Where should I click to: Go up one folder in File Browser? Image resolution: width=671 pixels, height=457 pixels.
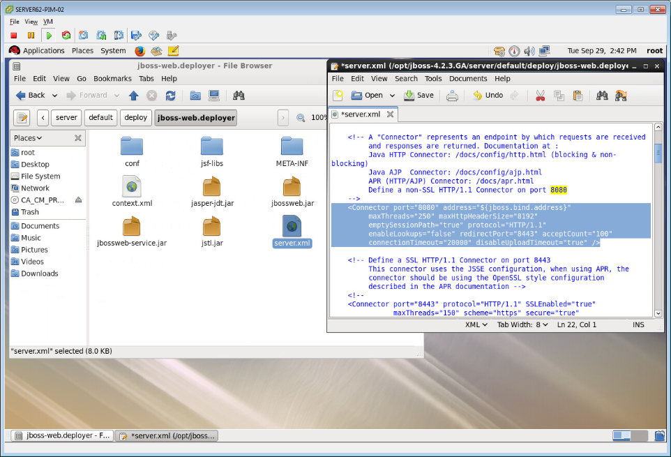click(x=133, y=96)
